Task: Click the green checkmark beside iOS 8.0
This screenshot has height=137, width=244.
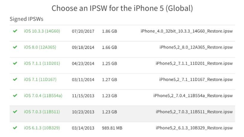Action: (x=15, y=47)
